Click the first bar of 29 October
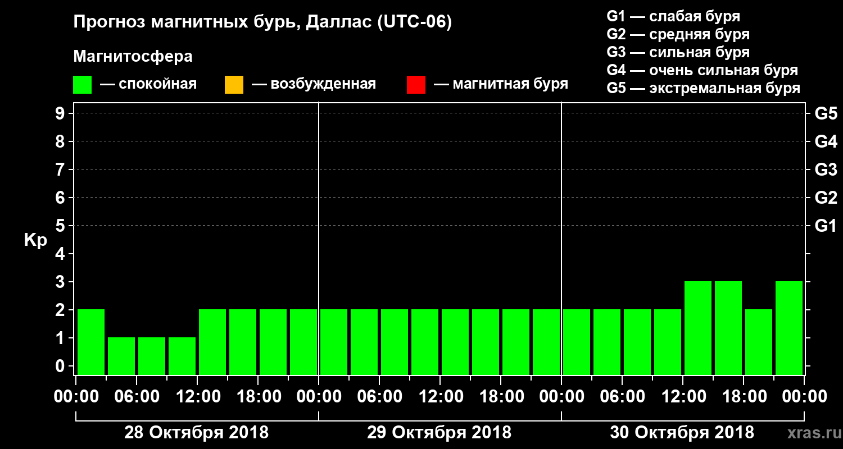843x449 pixels. (334, 342)
